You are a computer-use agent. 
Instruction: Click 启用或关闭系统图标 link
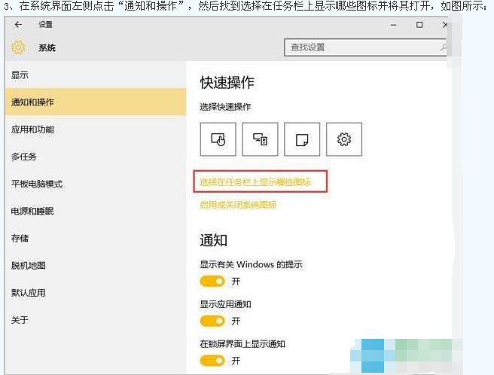[x=238, y=205]
